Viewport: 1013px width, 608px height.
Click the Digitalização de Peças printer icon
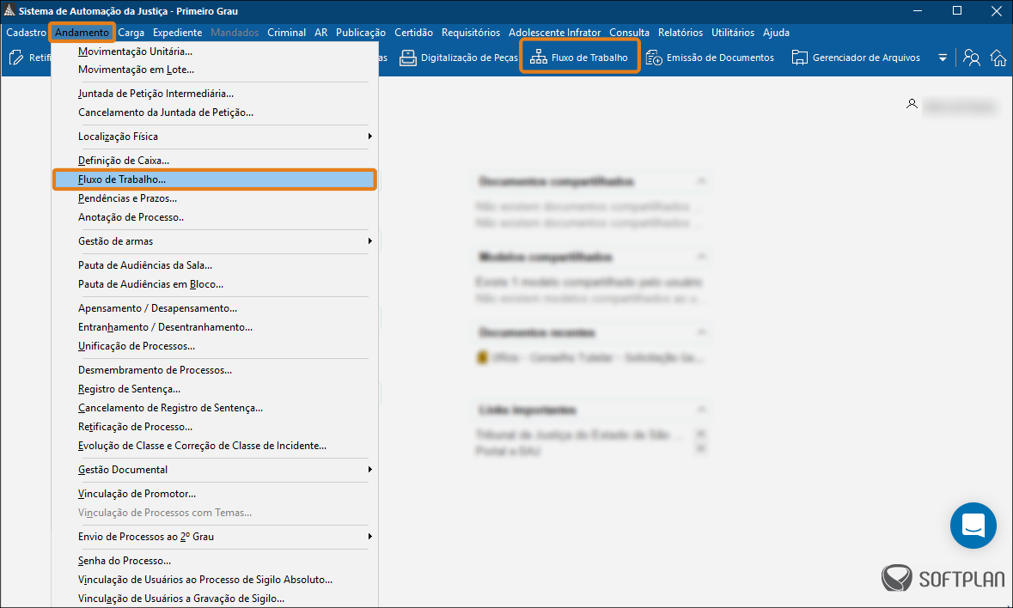click(407, 58)
